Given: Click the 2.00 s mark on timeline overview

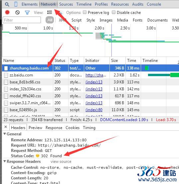Looking at the screenshot, I should (x=99, y=28).
